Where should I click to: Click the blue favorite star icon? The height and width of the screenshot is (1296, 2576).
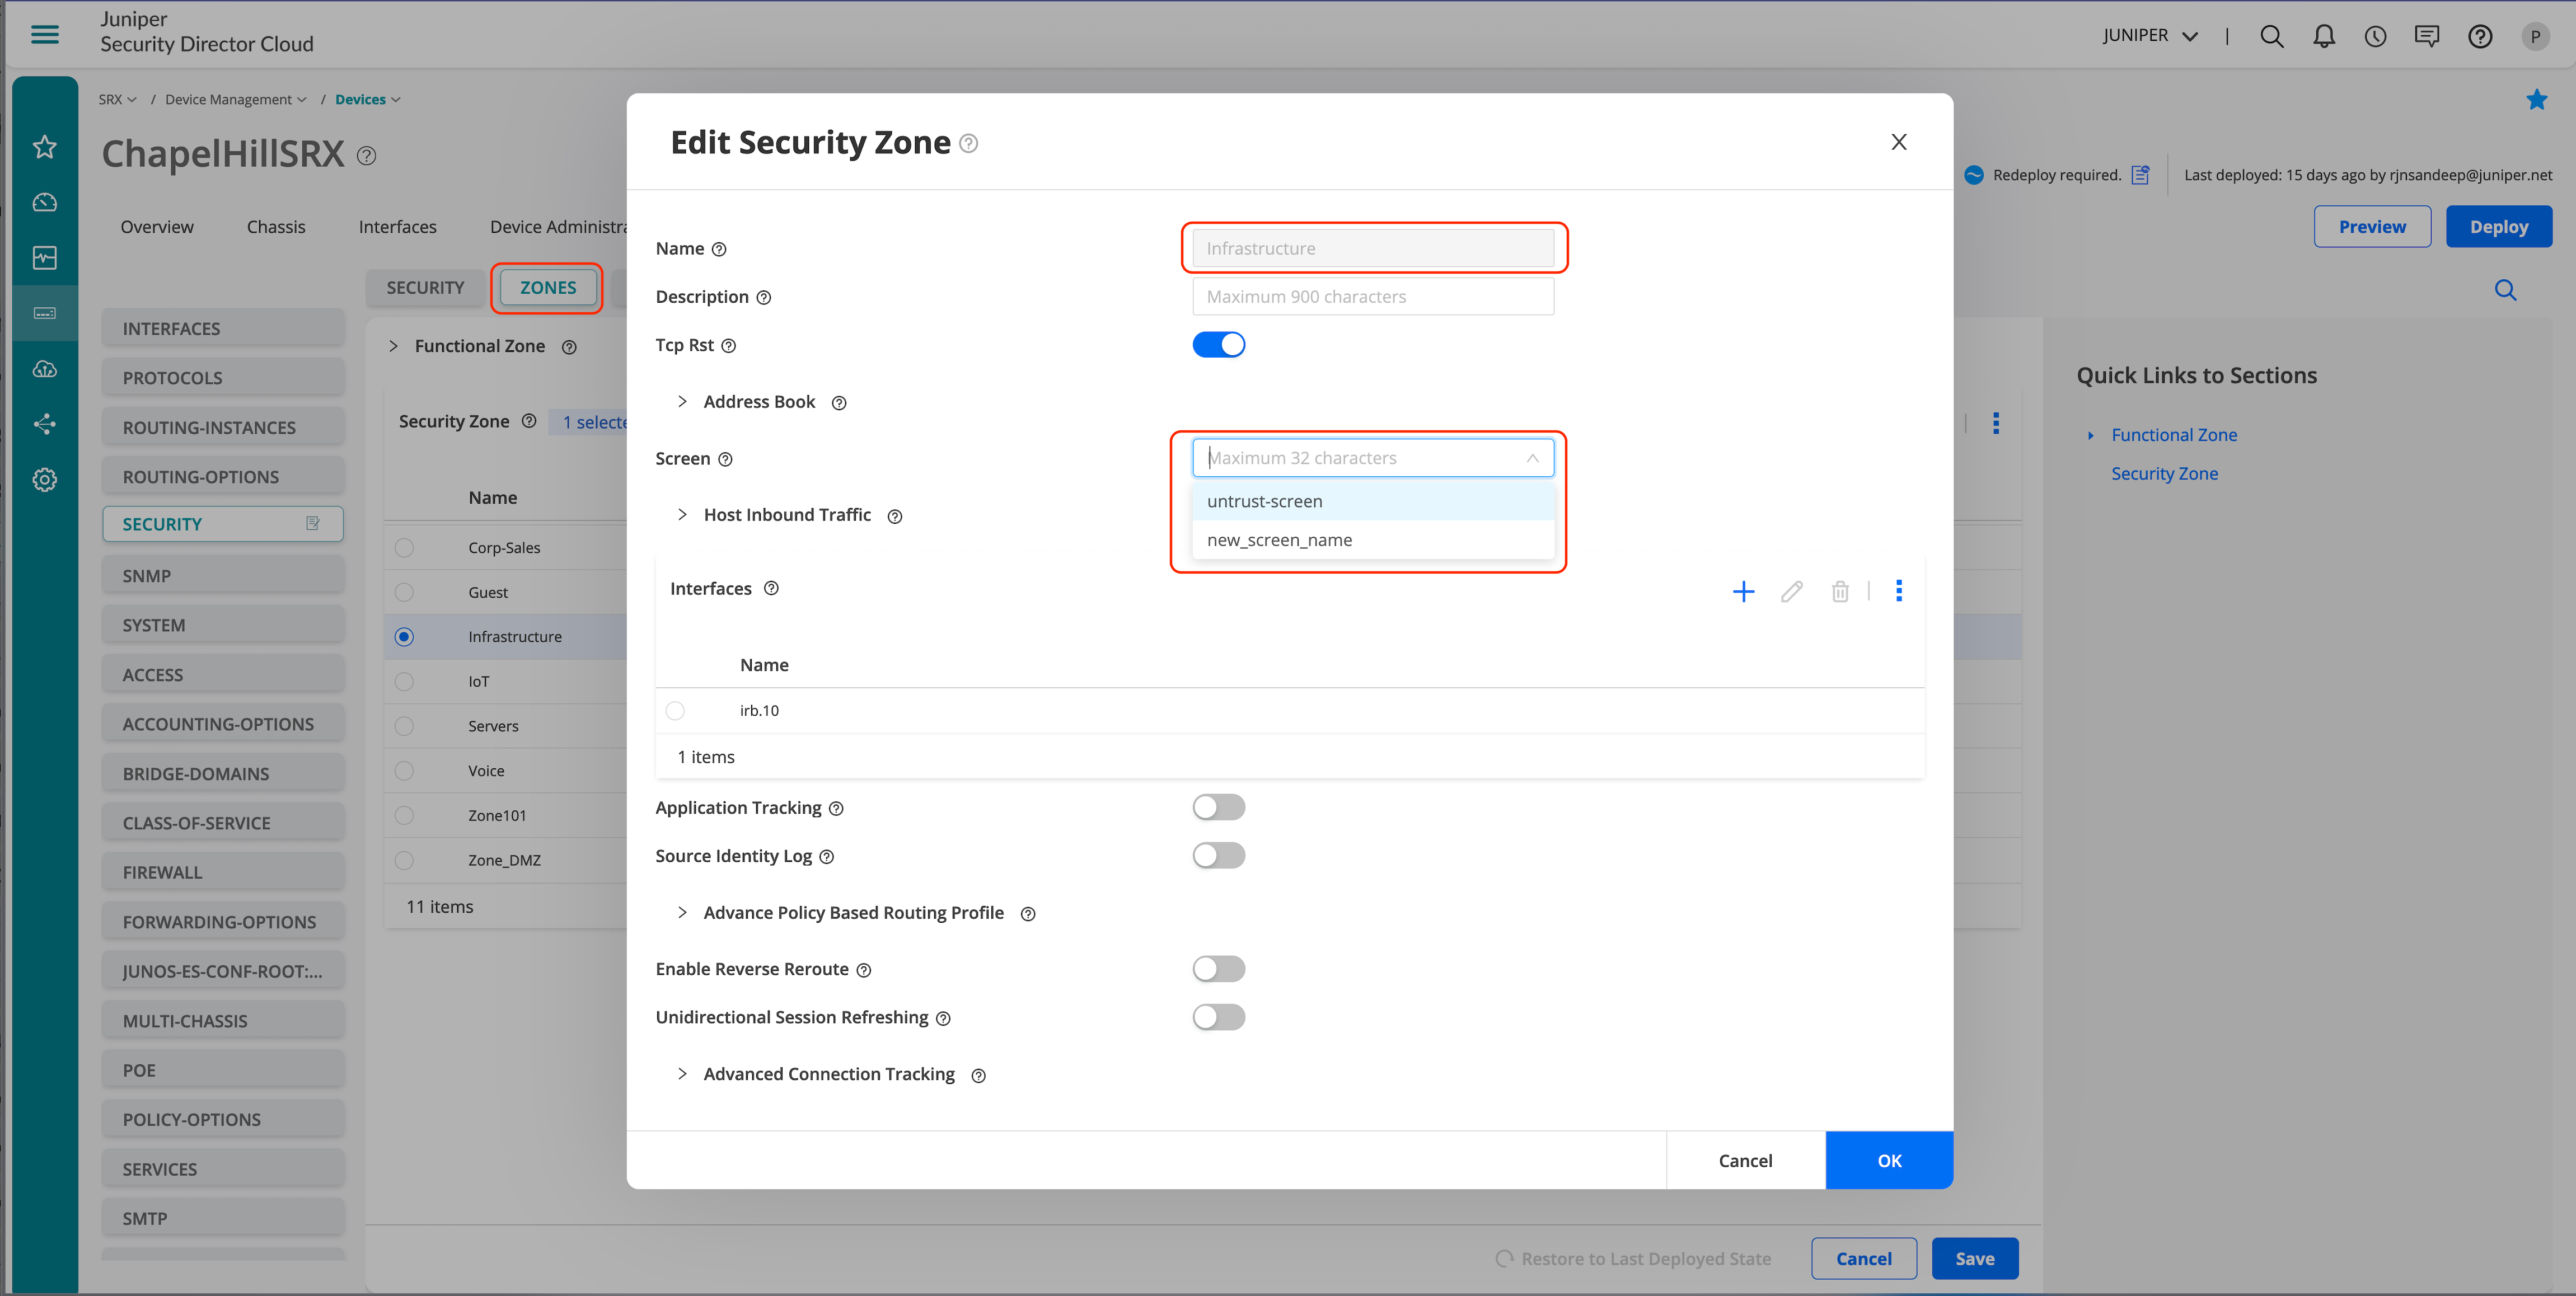pyautogui.click(x=2536, y=99)
